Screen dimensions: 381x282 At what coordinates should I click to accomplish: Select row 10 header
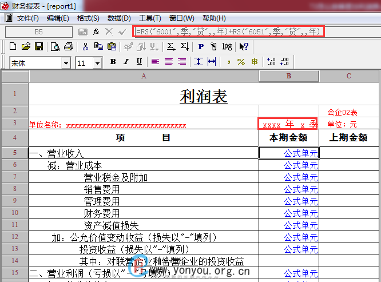coord(15,213)
